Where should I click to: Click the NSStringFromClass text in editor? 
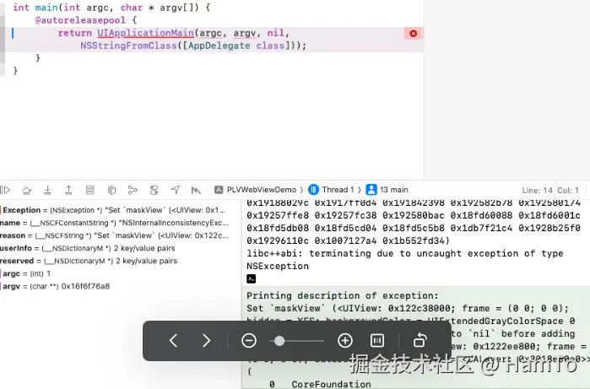pyautogui.click(x=128, y=46)
